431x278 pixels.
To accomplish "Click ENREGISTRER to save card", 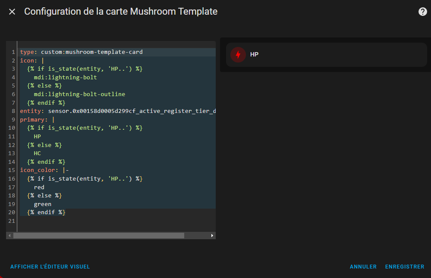I will coord(405,266).
